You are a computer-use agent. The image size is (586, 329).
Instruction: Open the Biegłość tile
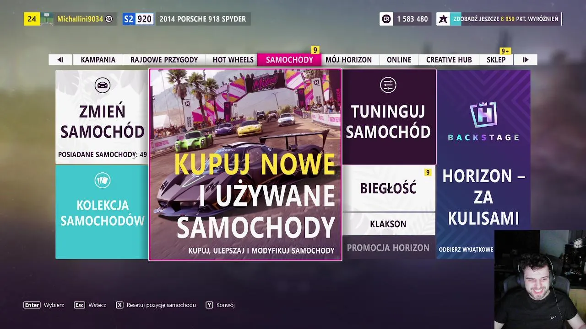click(389, 188)
